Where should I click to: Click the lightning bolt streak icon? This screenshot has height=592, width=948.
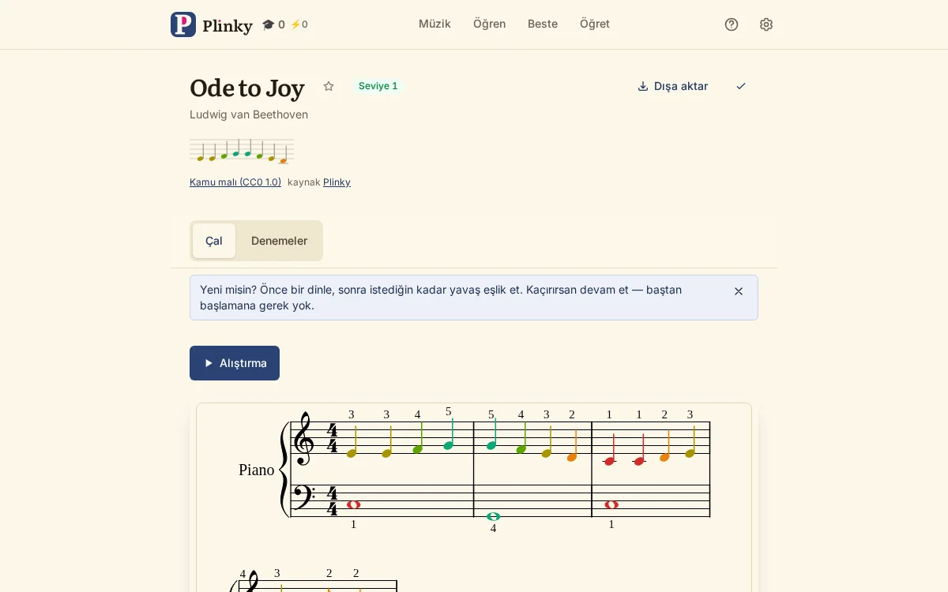tap(295, 24)
